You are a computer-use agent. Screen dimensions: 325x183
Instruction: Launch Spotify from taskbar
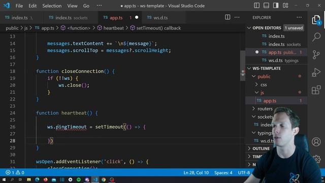point(79,179)
